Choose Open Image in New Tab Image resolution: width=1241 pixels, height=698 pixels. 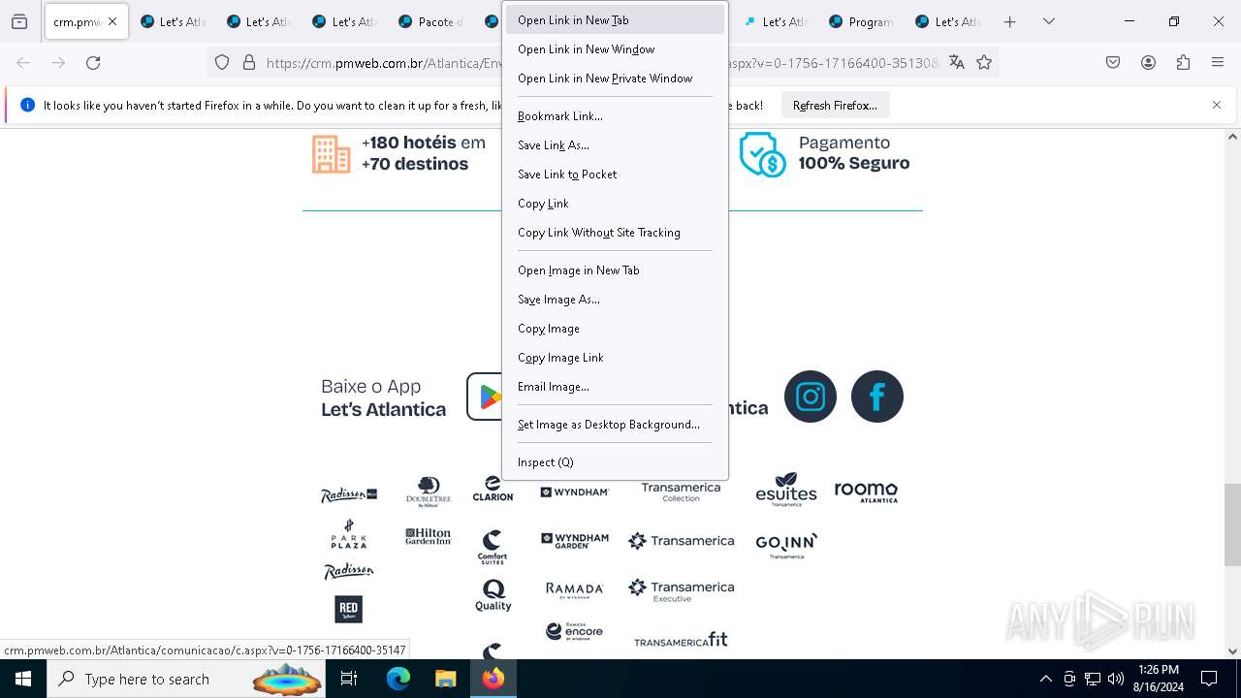tap(615, 270)
